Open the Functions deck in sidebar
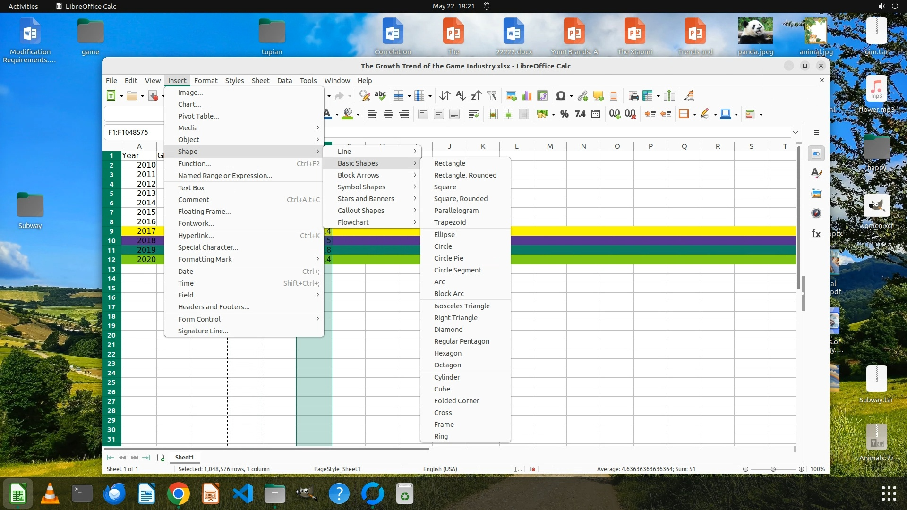 coord(816,233)
